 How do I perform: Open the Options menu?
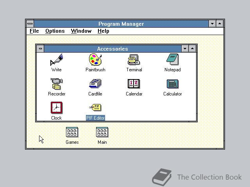(55, 31)
